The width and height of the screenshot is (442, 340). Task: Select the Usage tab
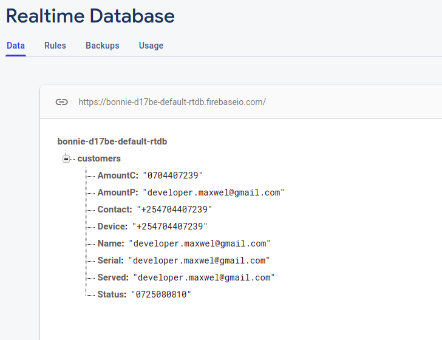(x=151, y=46)
